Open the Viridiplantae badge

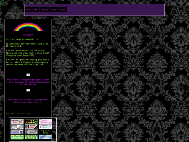click(x=31, y=137)
